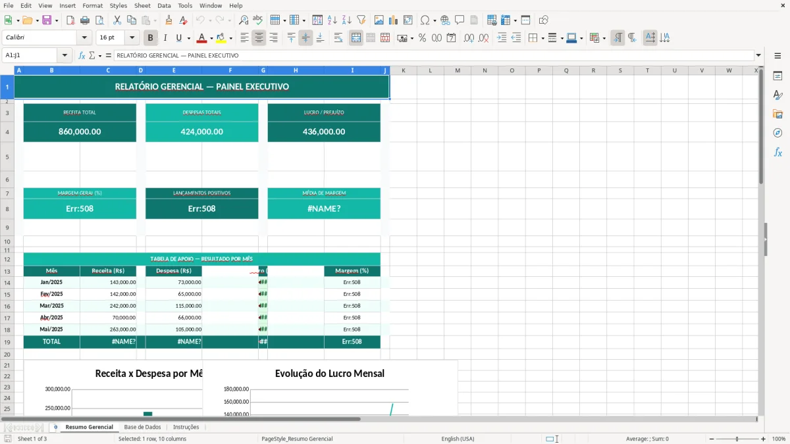The height and width of the screenshot is (444, 790).
Task: Expand the Name Box dropdown
Action: click(x=65, y=56)
